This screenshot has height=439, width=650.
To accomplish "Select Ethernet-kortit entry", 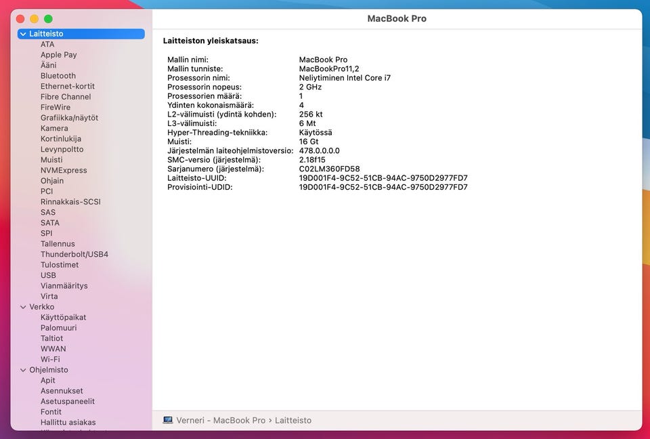I will tap(68, 86).
